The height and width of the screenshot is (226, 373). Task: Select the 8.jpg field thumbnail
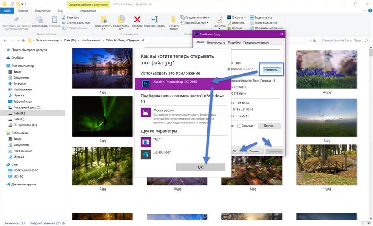[x=326, y=117]
